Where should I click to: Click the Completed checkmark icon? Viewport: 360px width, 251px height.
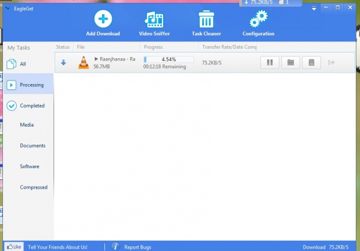click(11, 106)
